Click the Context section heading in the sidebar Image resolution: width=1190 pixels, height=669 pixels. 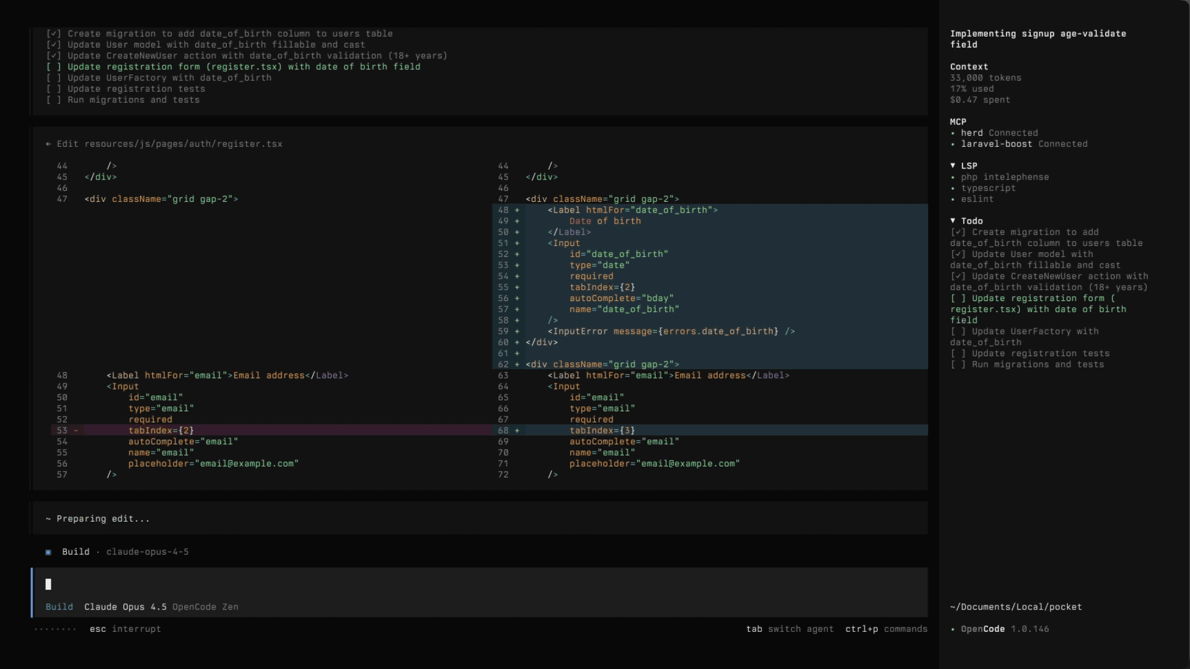[969, 67]
